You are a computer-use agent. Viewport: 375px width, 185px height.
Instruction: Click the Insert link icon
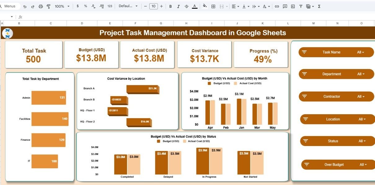277,6
